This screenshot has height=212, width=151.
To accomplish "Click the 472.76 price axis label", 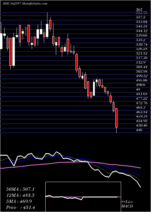I will pyautogui.click(x=142, y=103).
